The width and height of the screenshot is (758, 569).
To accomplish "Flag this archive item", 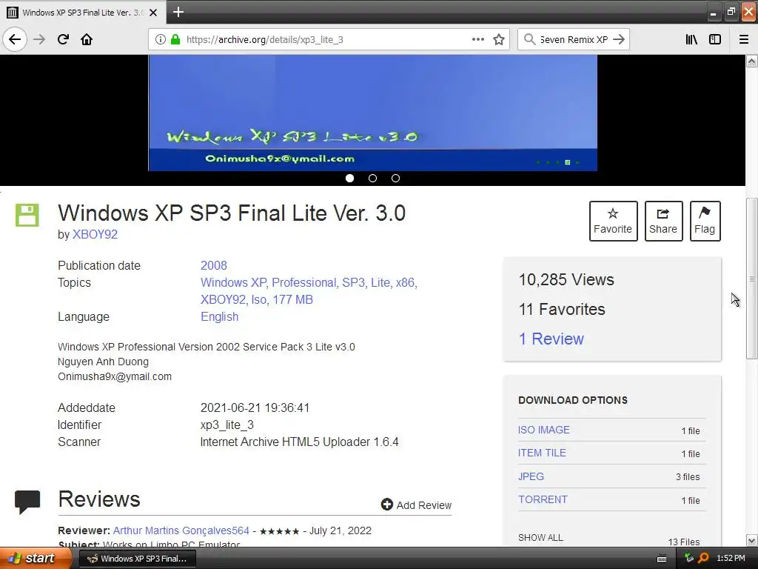I will pos(705,221).
